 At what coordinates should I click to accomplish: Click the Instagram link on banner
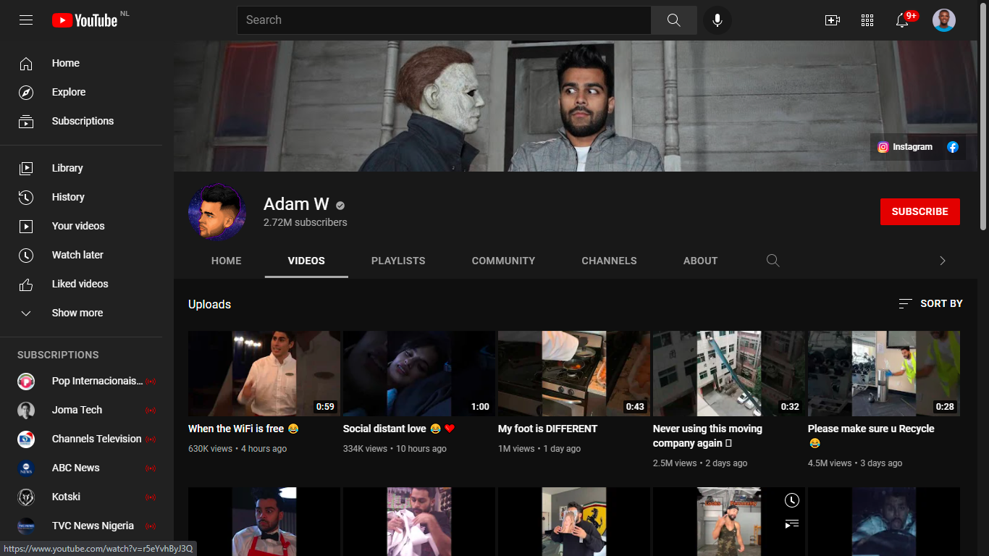pyautogui.click(x=905, y=147)
